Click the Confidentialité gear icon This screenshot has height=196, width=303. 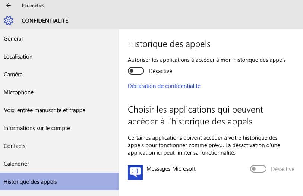click(9, 20)
